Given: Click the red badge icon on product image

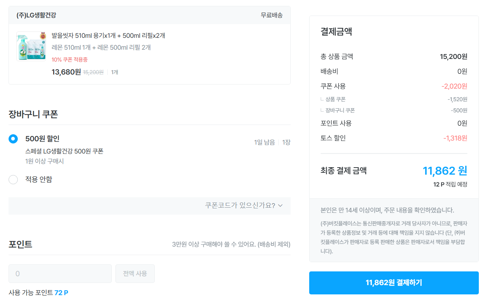Looking at the screenshot, I should 42,36.
